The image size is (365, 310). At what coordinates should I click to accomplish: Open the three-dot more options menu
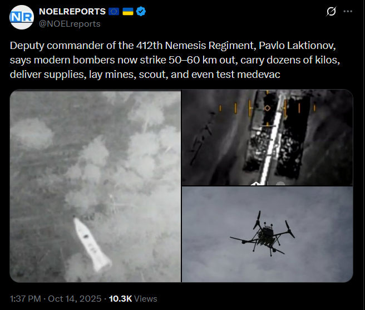pyautogui.click(x=348, y=11)
